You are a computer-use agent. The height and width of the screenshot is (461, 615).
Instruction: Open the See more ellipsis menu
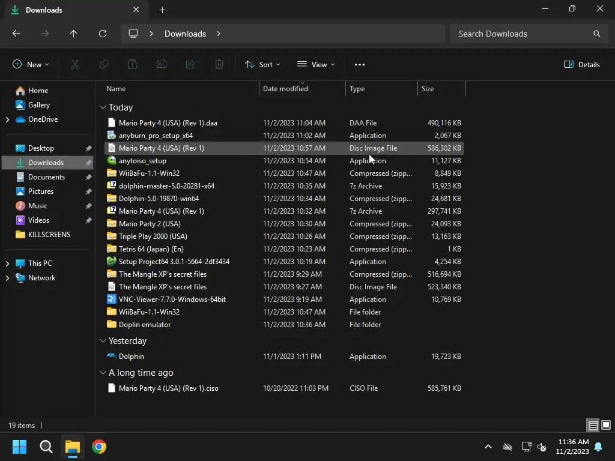click(x=360, y=65)
